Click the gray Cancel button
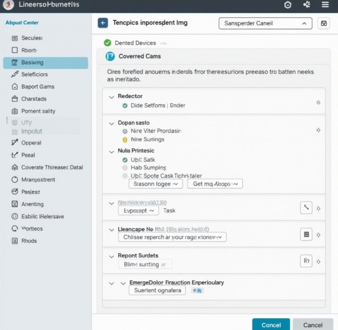This screenshot has height=330, width=338. click(313, 325)
